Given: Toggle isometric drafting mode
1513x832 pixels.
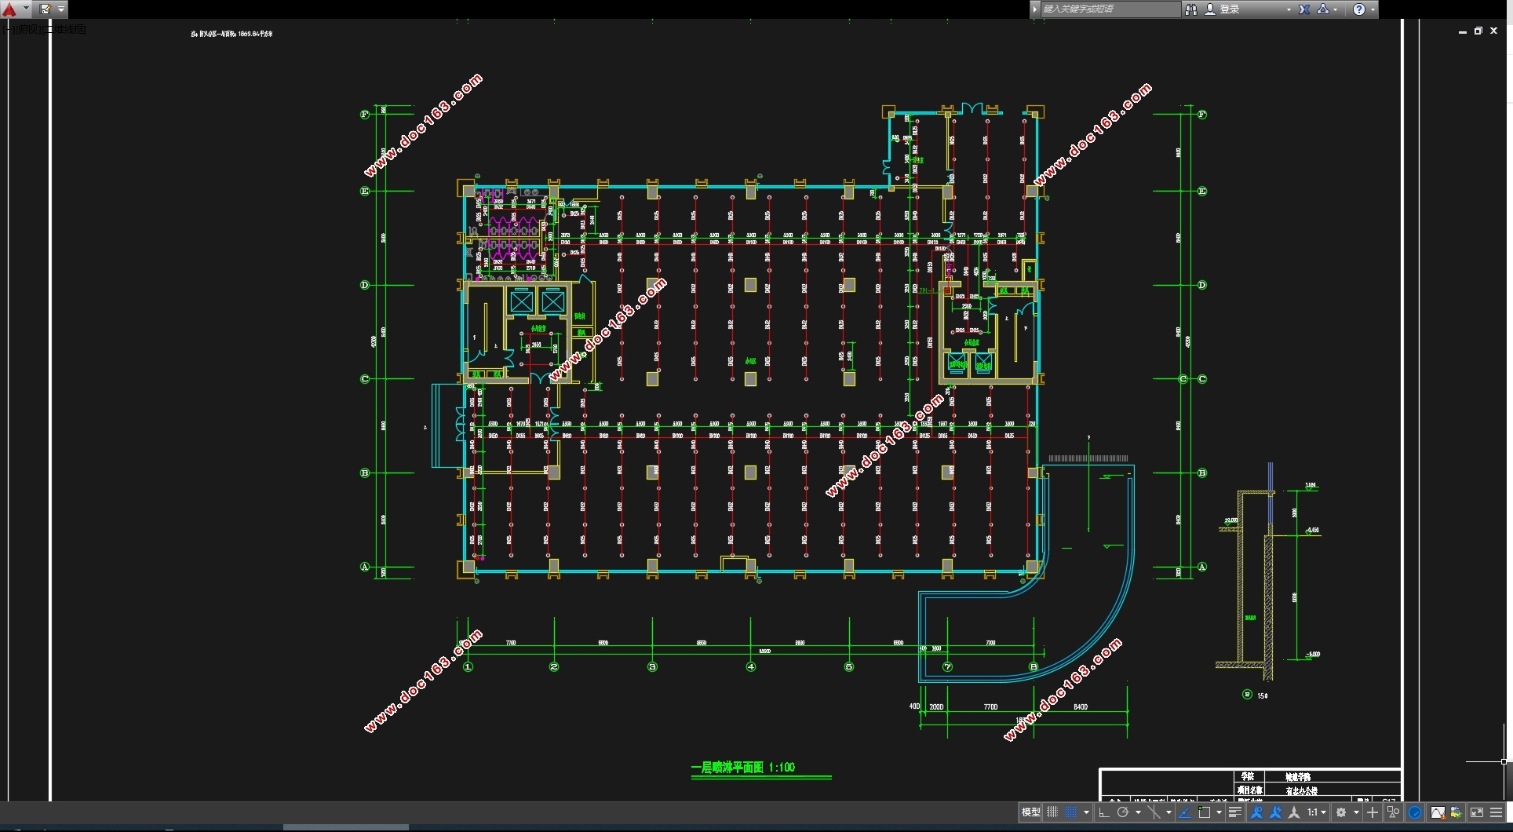Looking at the screenshot, I should click(x=1154, y=812).
